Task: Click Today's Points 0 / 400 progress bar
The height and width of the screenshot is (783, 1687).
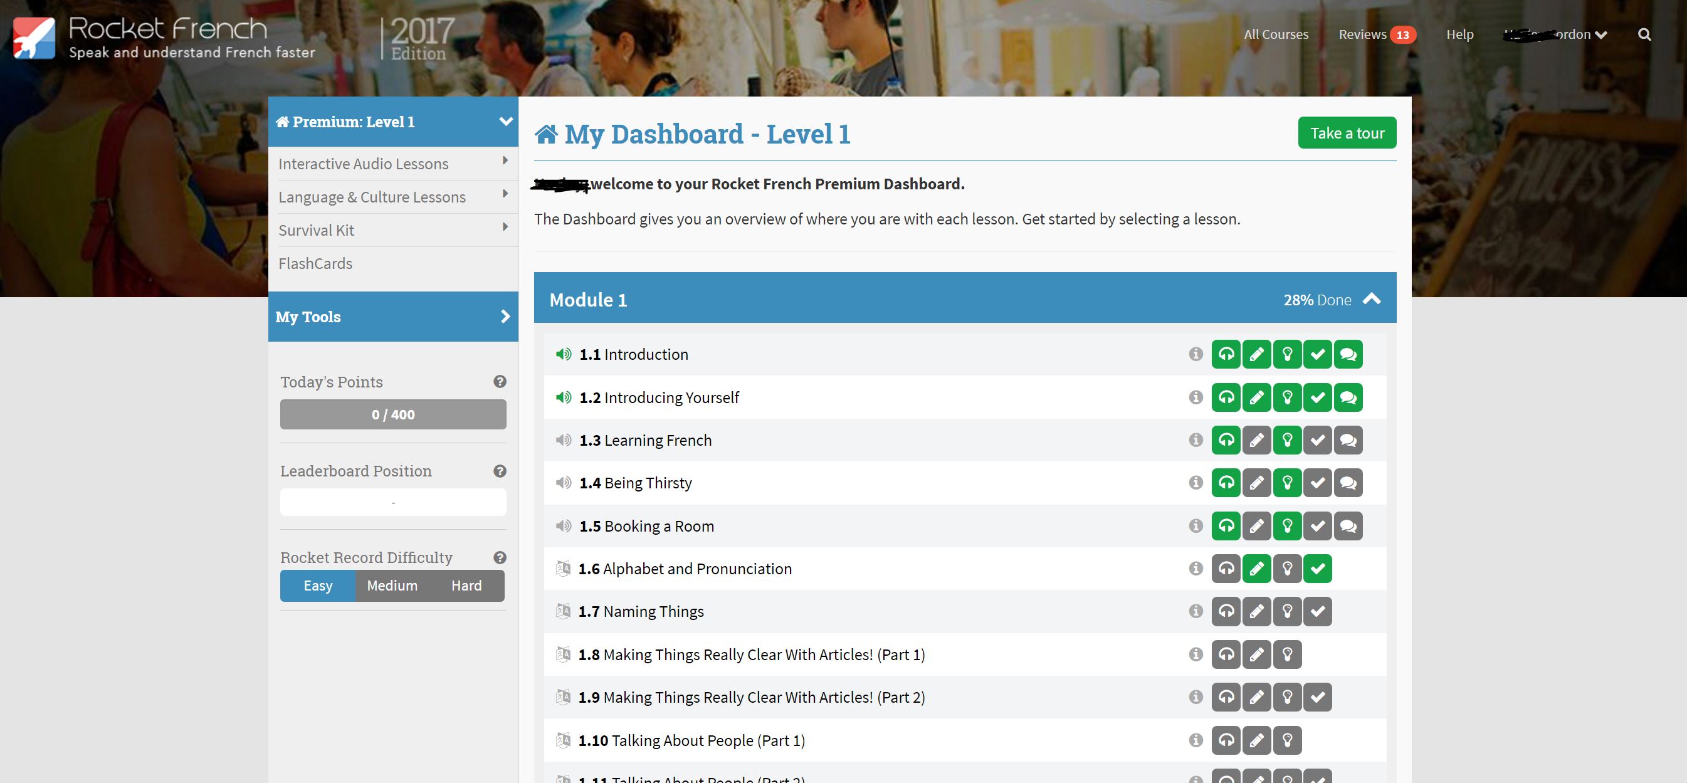Action: tap(393, 414)
